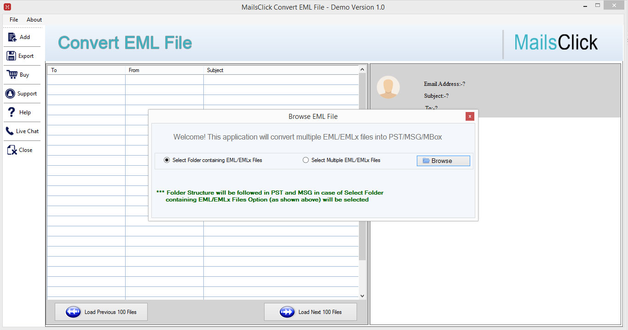
Task: Choose Select Multiple EML/EMLx Files option
Action: [341, 160]
